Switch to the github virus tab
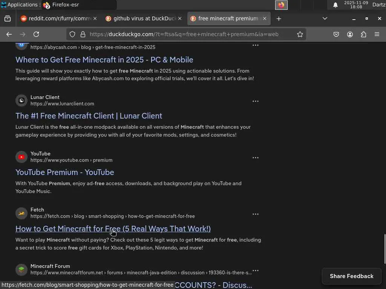The height and width of the screenshot is (289, 386). click(x=144, y=18)
